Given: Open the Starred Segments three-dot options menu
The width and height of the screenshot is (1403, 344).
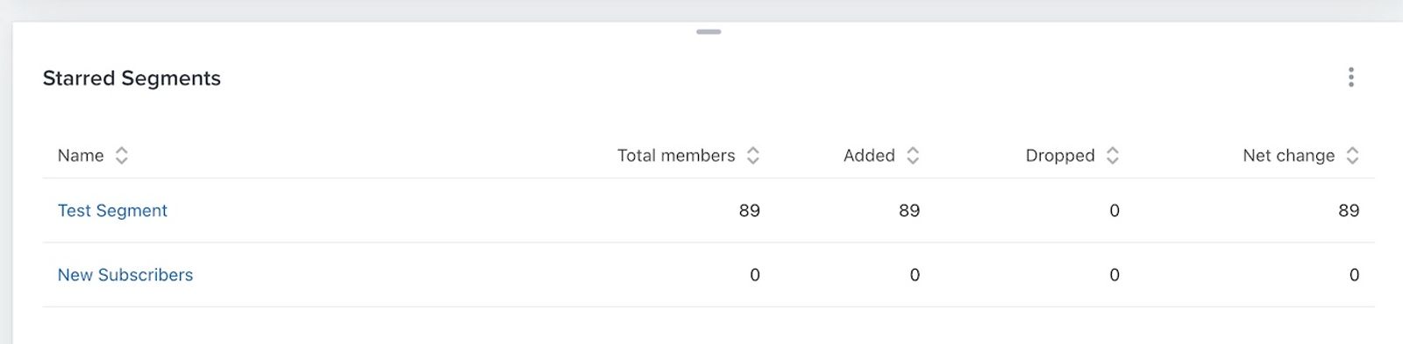Looking at the screenshot, I should pos(1351,78).
